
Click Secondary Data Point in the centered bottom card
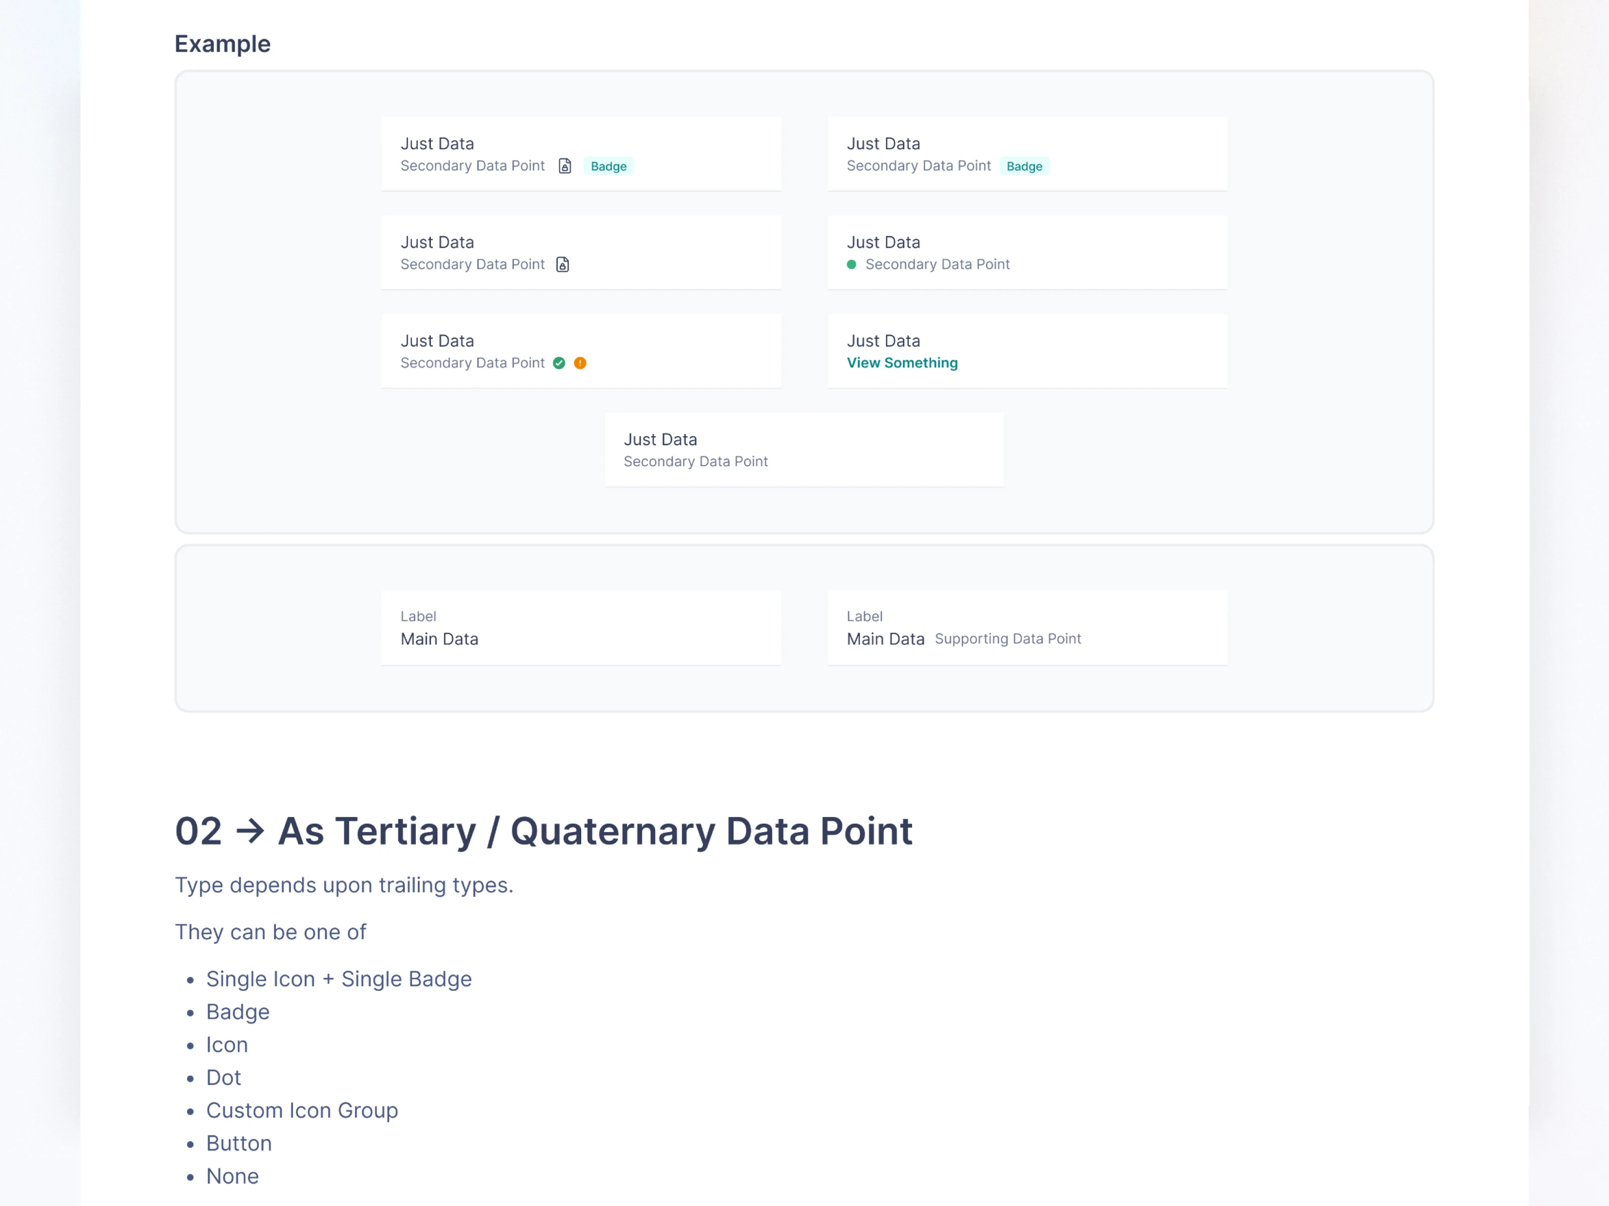pyautogui.click(x=695, y=462)
